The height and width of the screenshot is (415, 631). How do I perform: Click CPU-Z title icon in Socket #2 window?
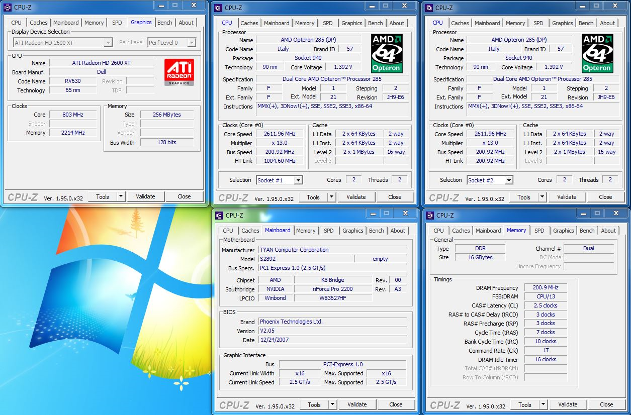(429, 8)
